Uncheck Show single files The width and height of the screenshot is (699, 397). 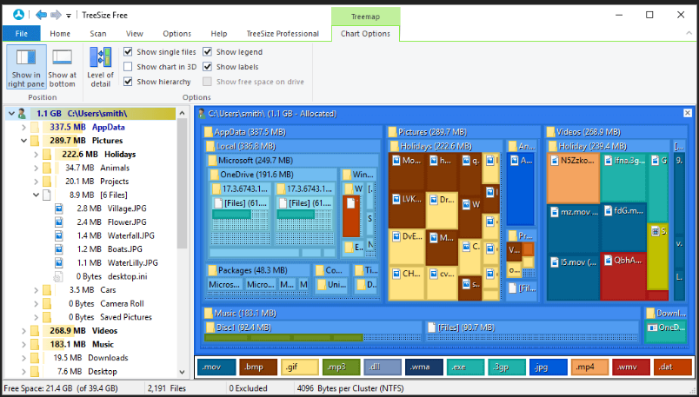click(x=128, y=51)
